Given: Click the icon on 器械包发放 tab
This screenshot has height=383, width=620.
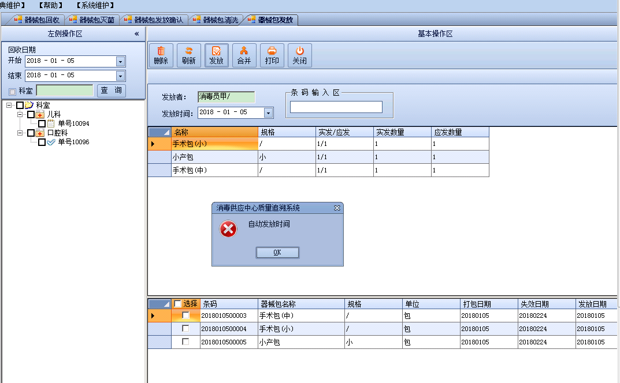Looking at the screenshot, I should pos(252,20).
